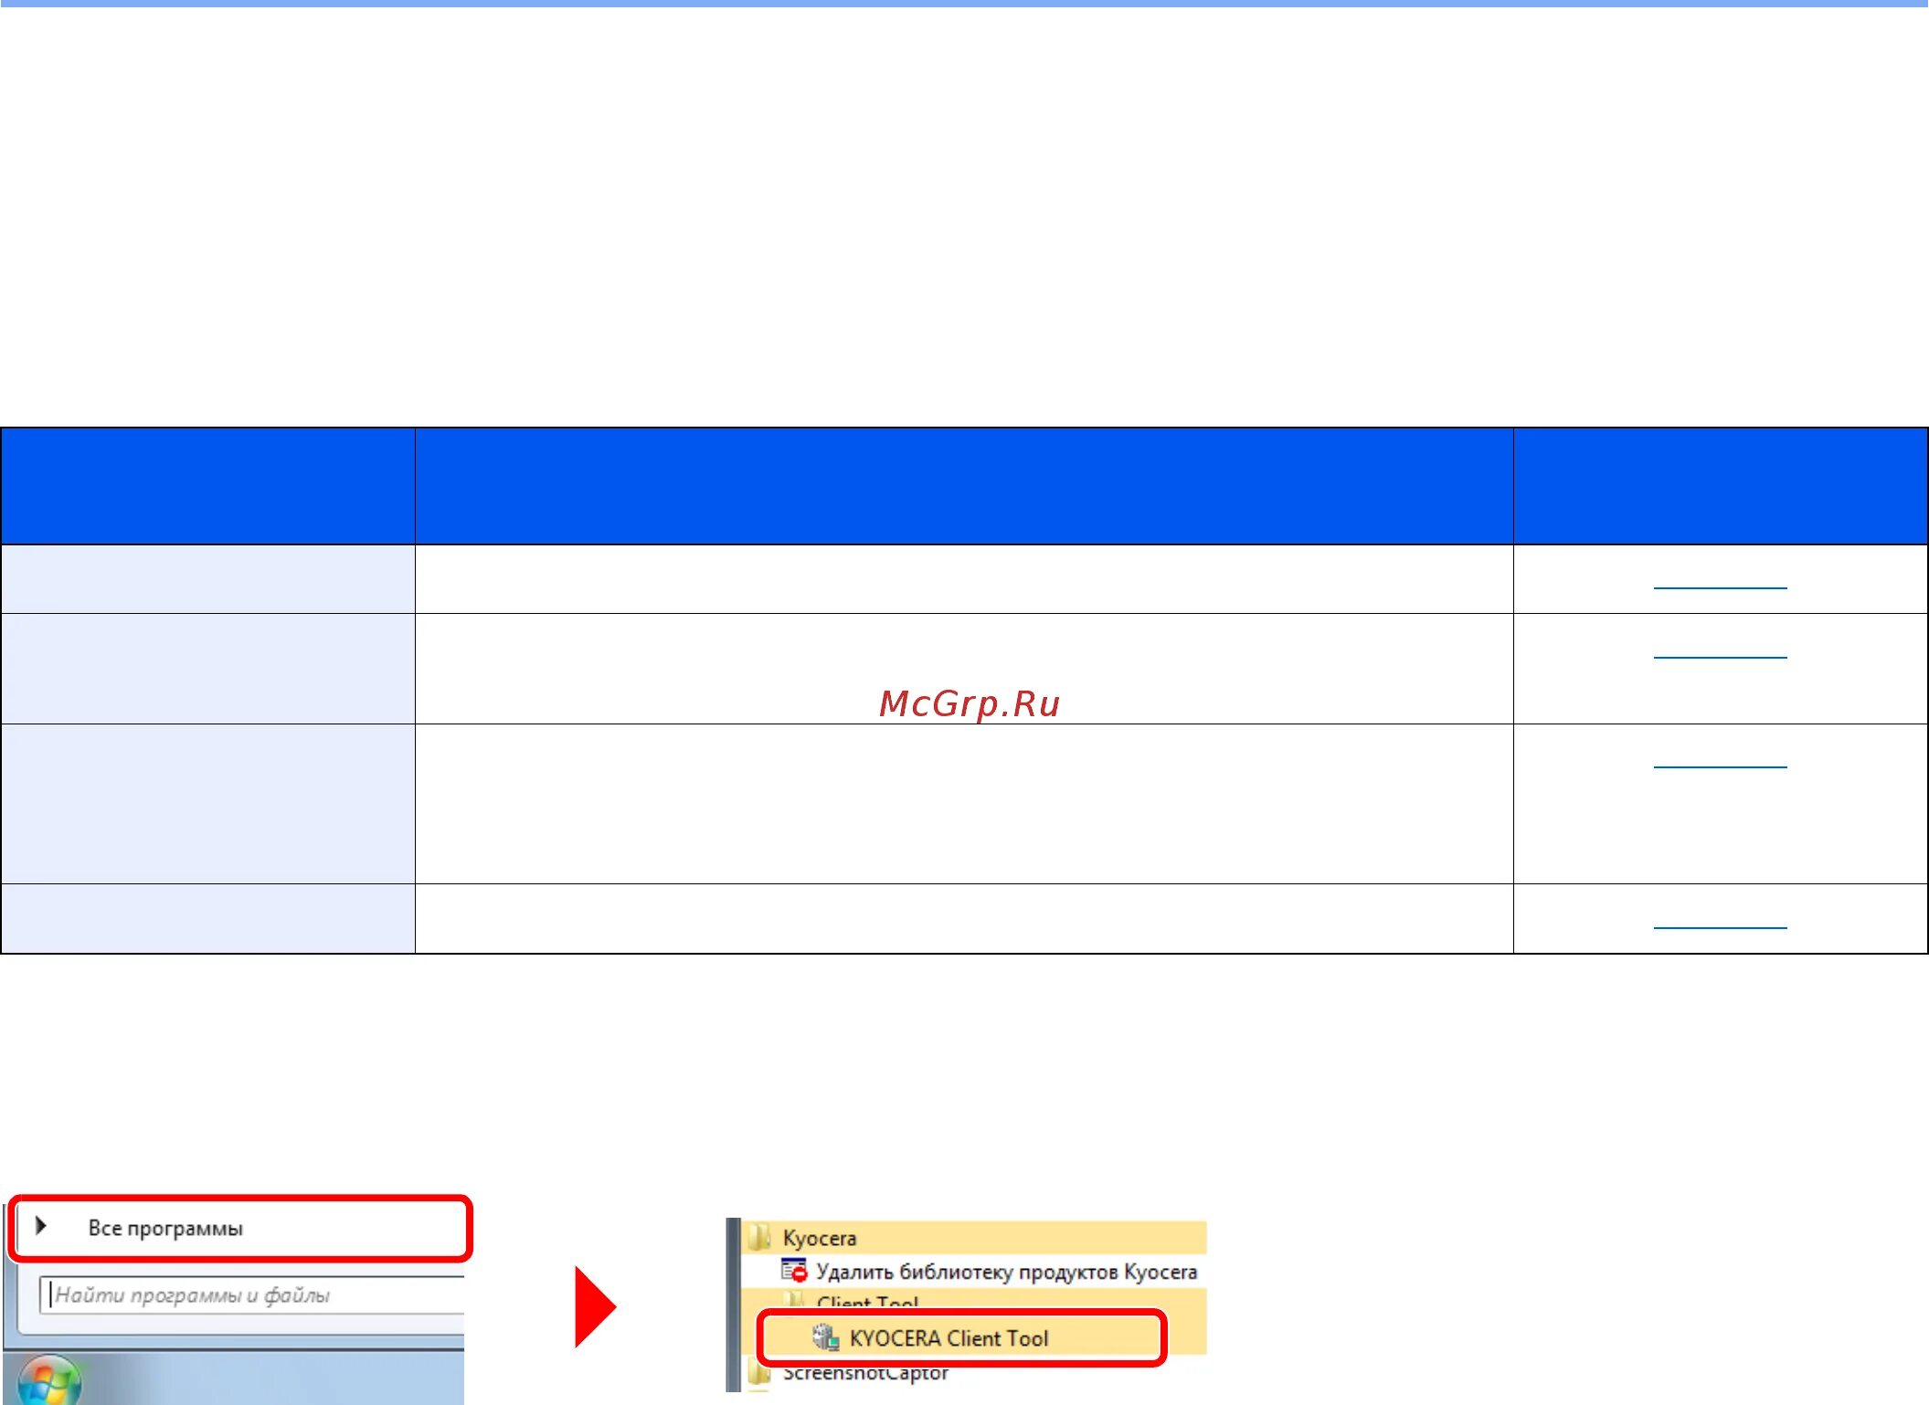Open the link in the third table row
This screenshot has width=1929, height=1405.
(1720, 760)
